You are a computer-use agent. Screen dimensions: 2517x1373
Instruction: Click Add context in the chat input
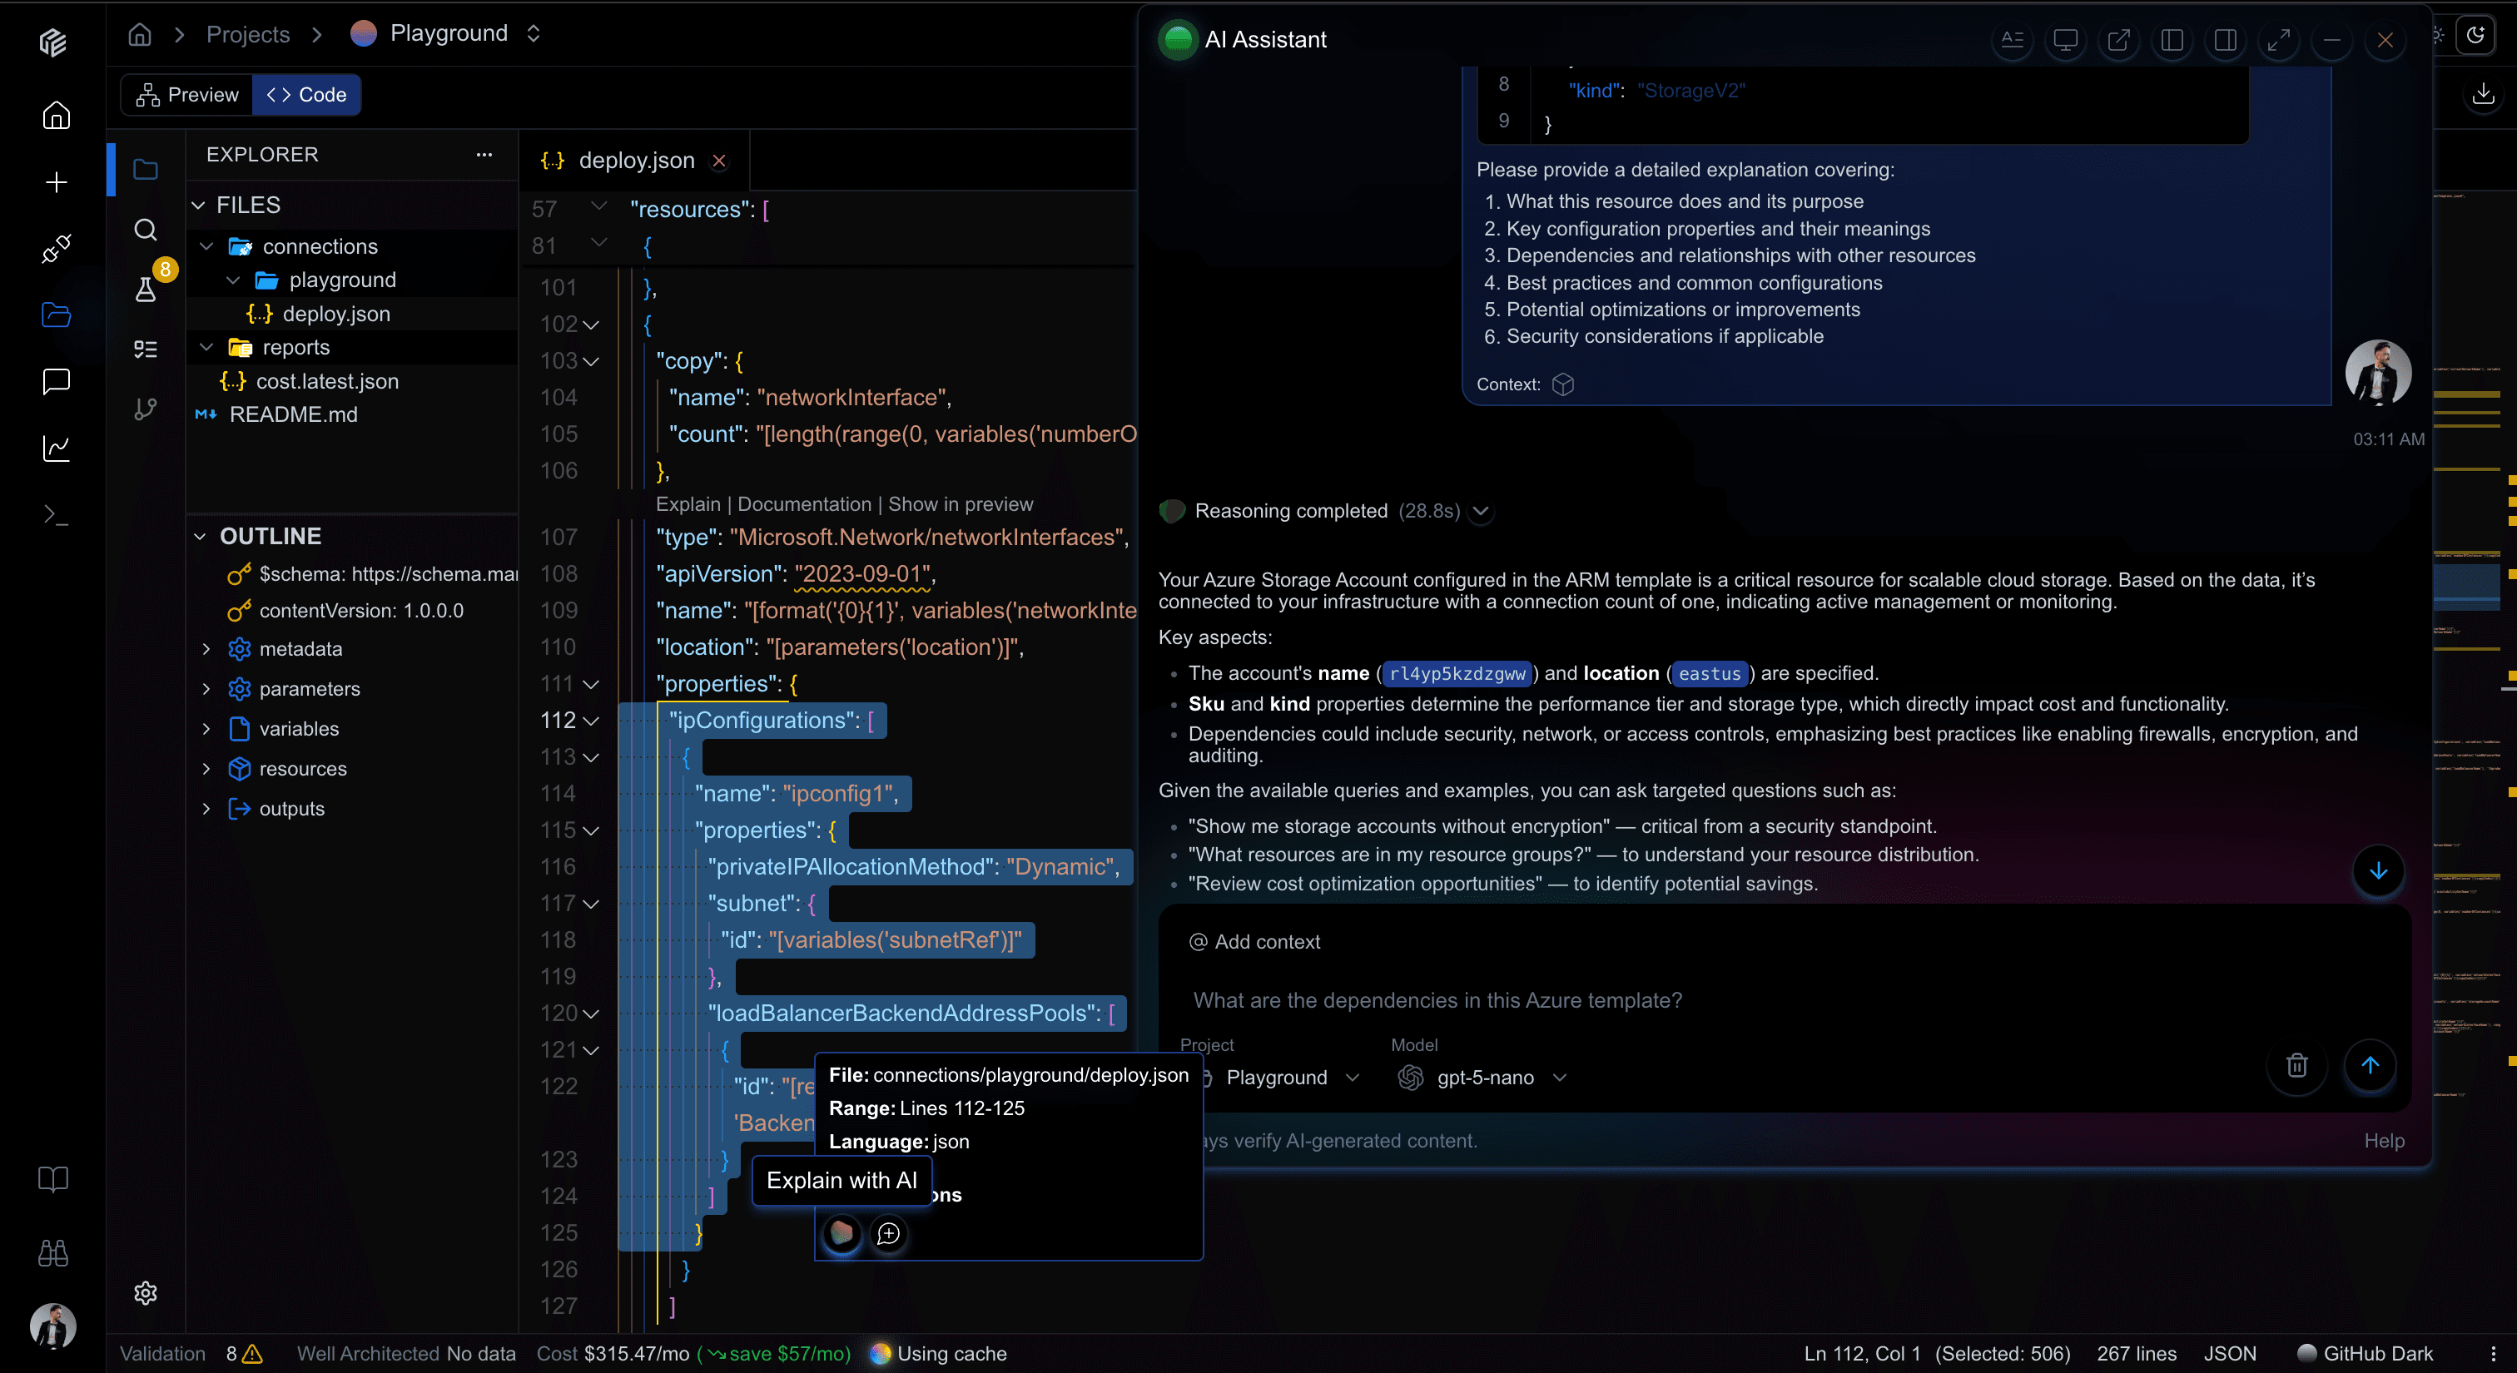point(1254,941)
